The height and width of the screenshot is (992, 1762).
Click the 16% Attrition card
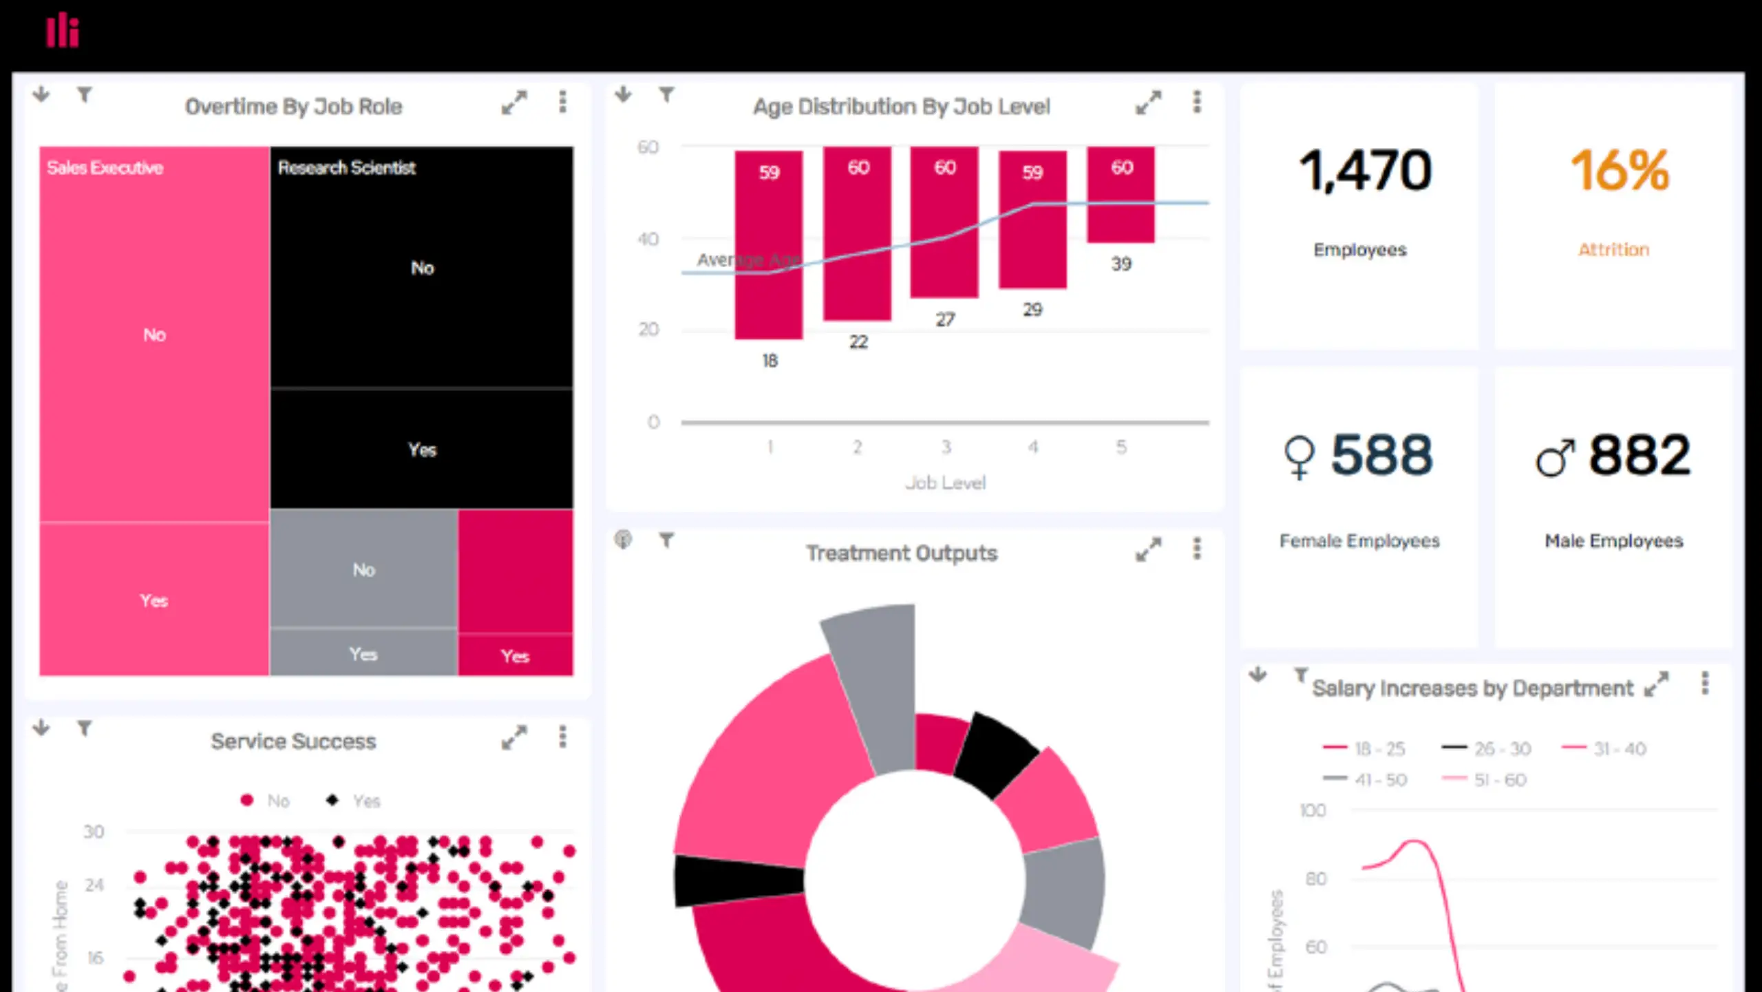[1615, 216]
